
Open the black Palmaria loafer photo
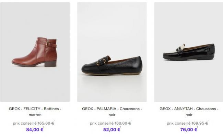[112, 52]
